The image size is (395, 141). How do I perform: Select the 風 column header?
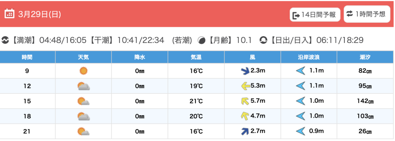click(252, 57)
